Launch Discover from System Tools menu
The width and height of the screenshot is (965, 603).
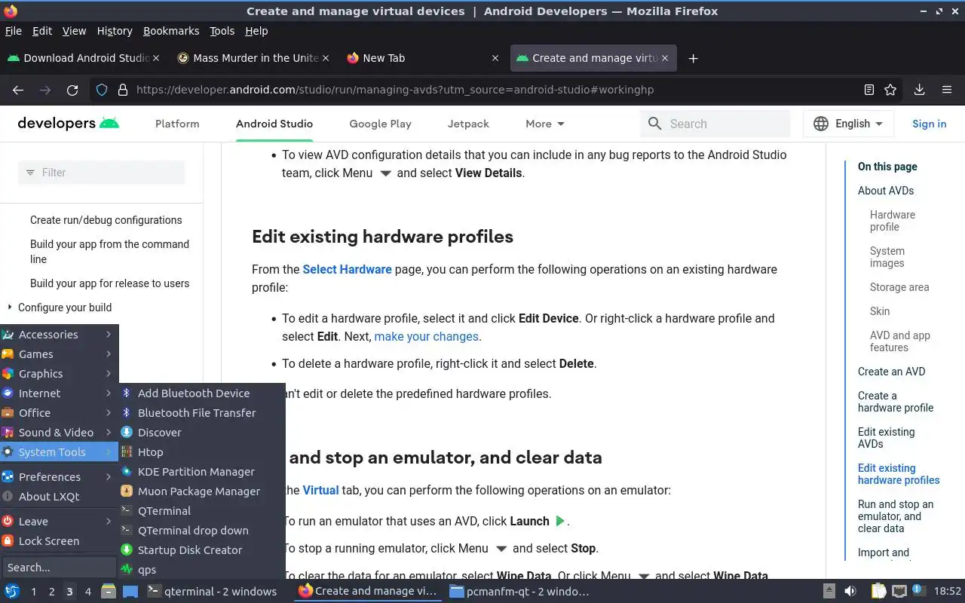click(x=202, y=433)
